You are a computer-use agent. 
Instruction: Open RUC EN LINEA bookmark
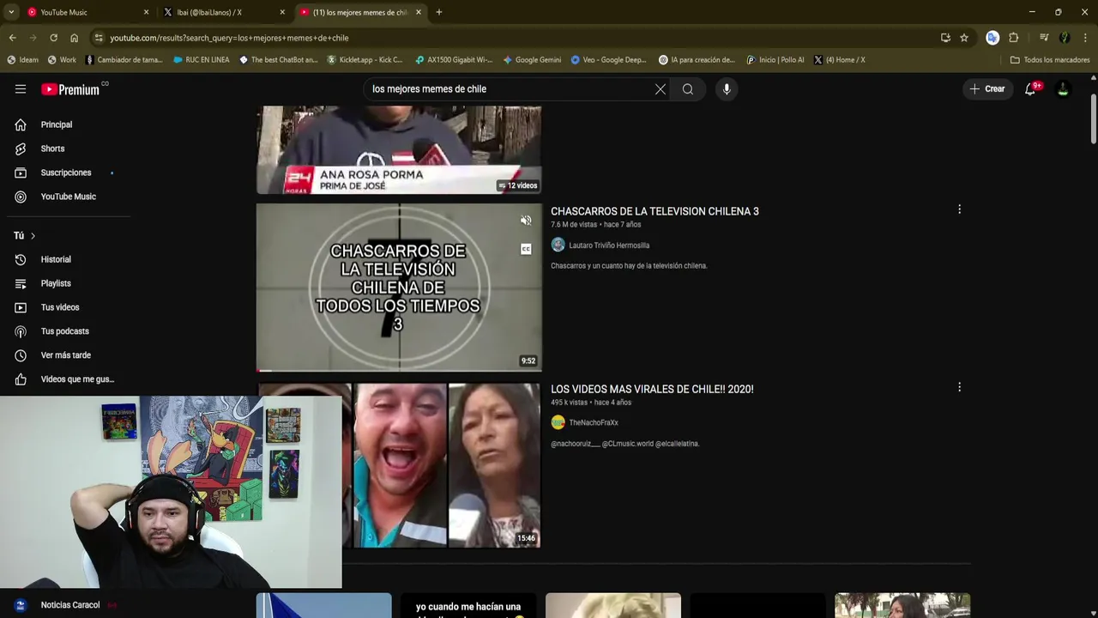tap(201, 60)
